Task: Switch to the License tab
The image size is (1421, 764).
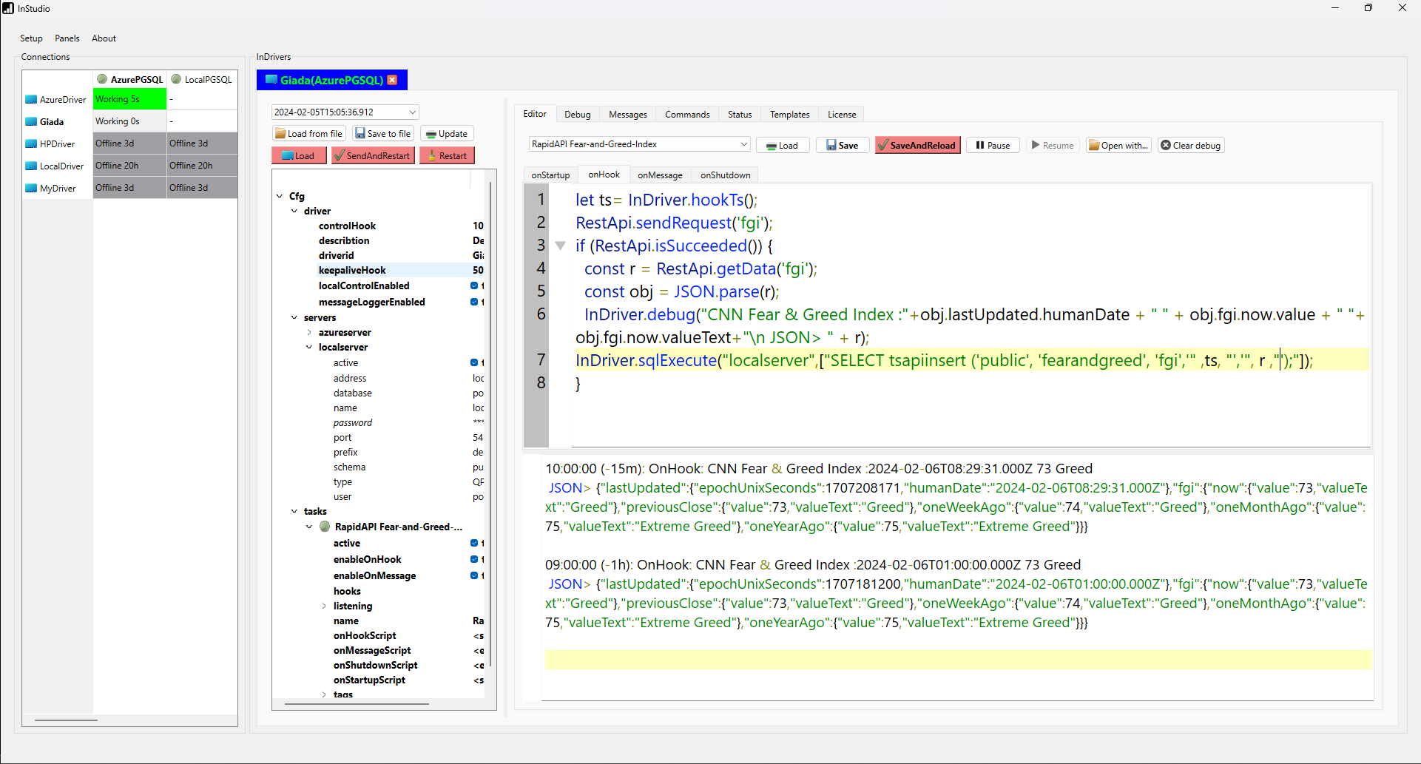Action: [x=842, y=115]
